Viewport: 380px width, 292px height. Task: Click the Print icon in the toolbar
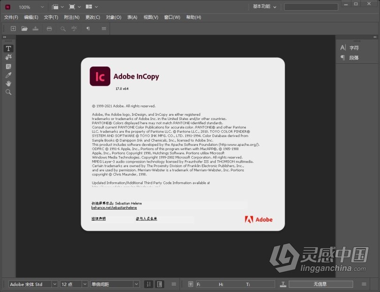click(x=49, y=29)
